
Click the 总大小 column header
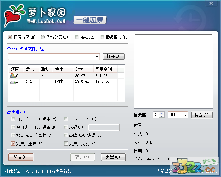click(x=81, y=69)
